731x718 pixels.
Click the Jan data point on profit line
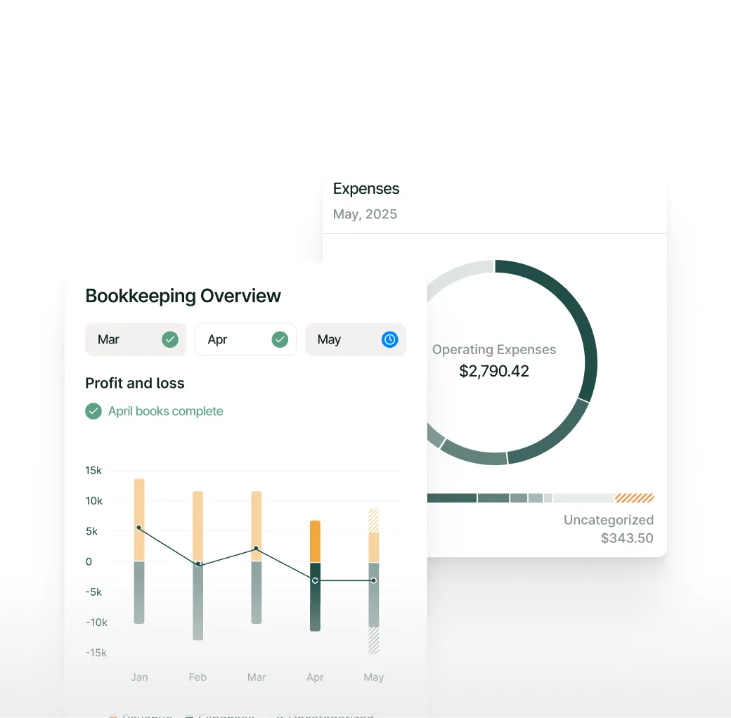(x=139, y=528)
